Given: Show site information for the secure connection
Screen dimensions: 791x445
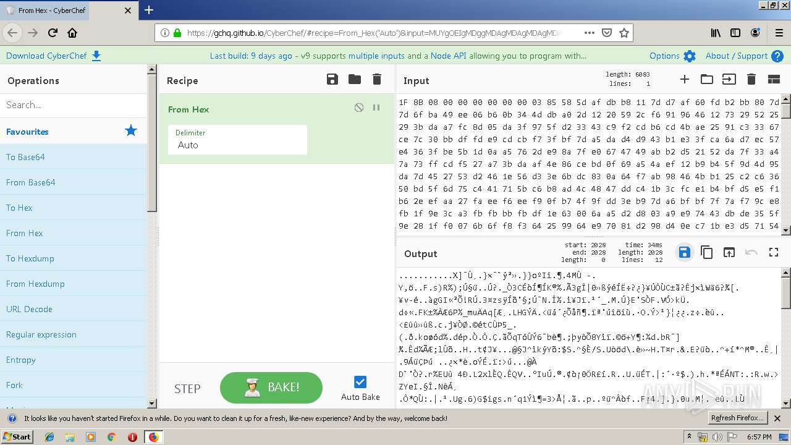Looking at the screenshot, I should click(177, 33).
